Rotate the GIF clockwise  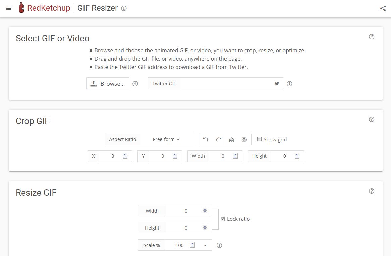pos(218,139)
